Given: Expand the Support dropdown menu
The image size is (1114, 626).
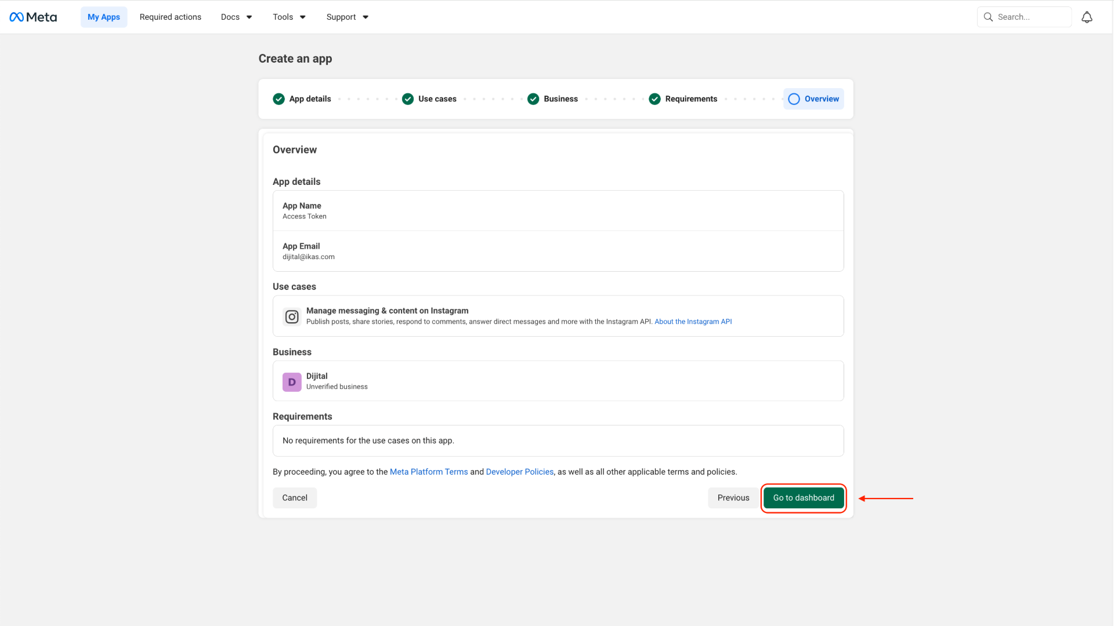Looking at the screenshot, I should [347, 17].
